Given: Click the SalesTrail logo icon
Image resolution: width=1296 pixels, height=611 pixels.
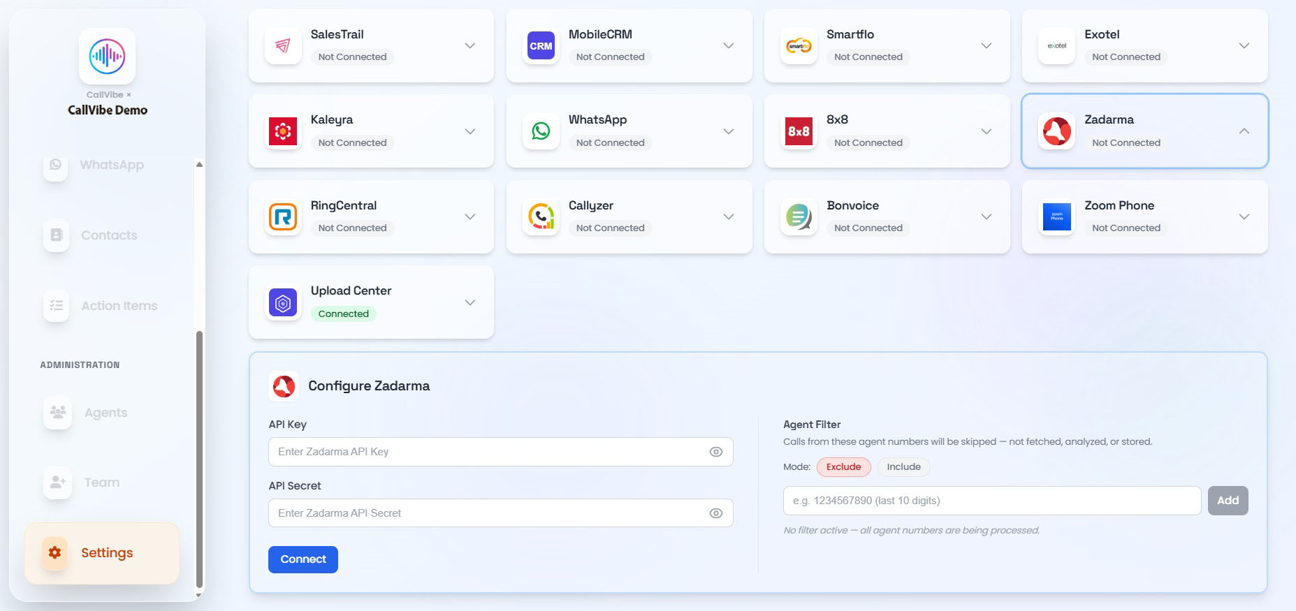Looking at the screenshot, I should coord(283,46).
